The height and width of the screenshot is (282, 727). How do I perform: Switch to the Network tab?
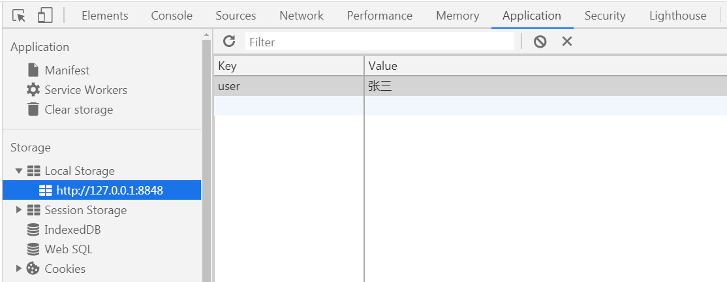[x=302, y=16]
